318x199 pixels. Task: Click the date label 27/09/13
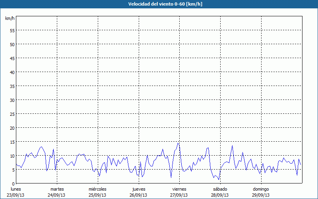pyautogui.click(x=179, y=195)
